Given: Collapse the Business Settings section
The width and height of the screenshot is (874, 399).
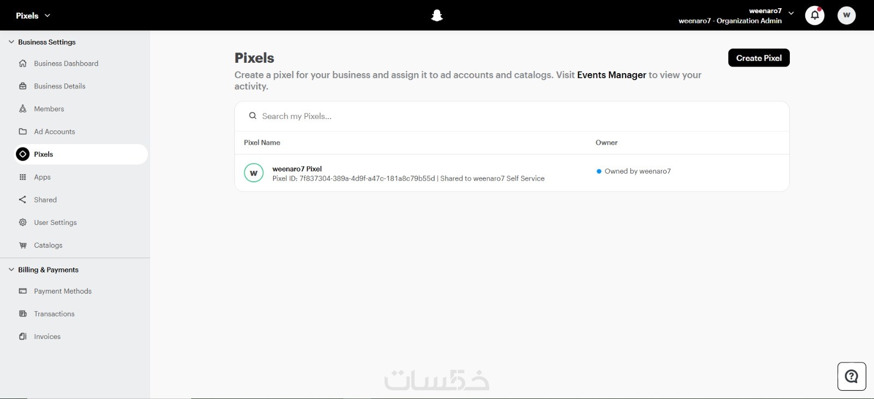Looking at the screenshot, I should pyautogui.click(x=11, y=42).
